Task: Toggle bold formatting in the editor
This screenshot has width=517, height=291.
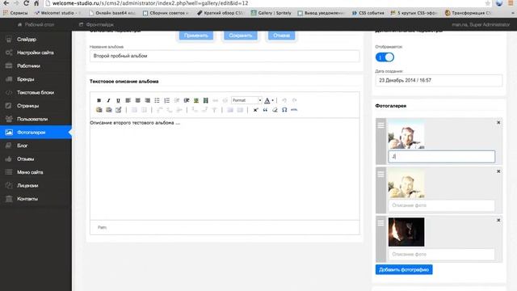Action: tap(99, 100)
